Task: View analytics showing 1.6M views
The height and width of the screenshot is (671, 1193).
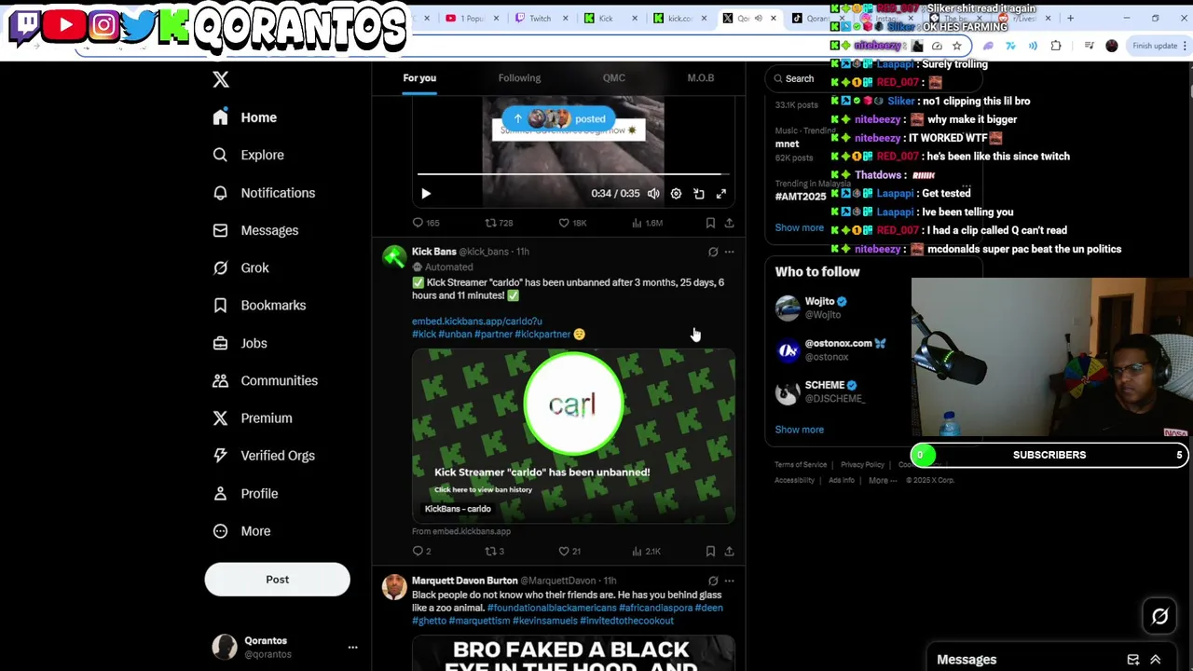Action: (647, 223)
